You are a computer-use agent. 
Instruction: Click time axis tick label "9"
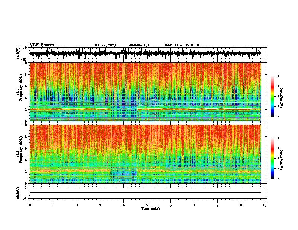coord(241,205)
